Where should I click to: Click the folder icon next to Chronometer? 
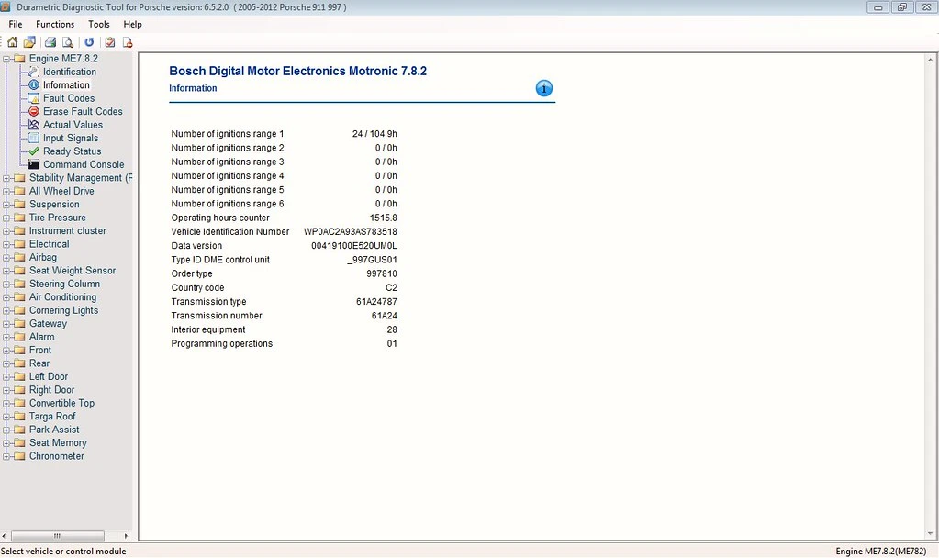[x=20, y=456]
